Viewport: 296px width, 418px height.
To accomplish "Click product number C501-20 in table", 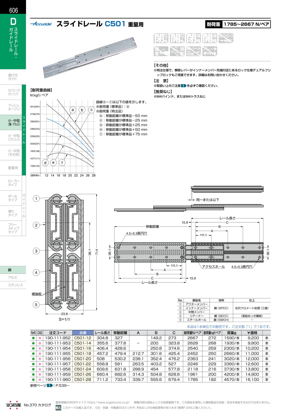I will click(x=82, y=359).
